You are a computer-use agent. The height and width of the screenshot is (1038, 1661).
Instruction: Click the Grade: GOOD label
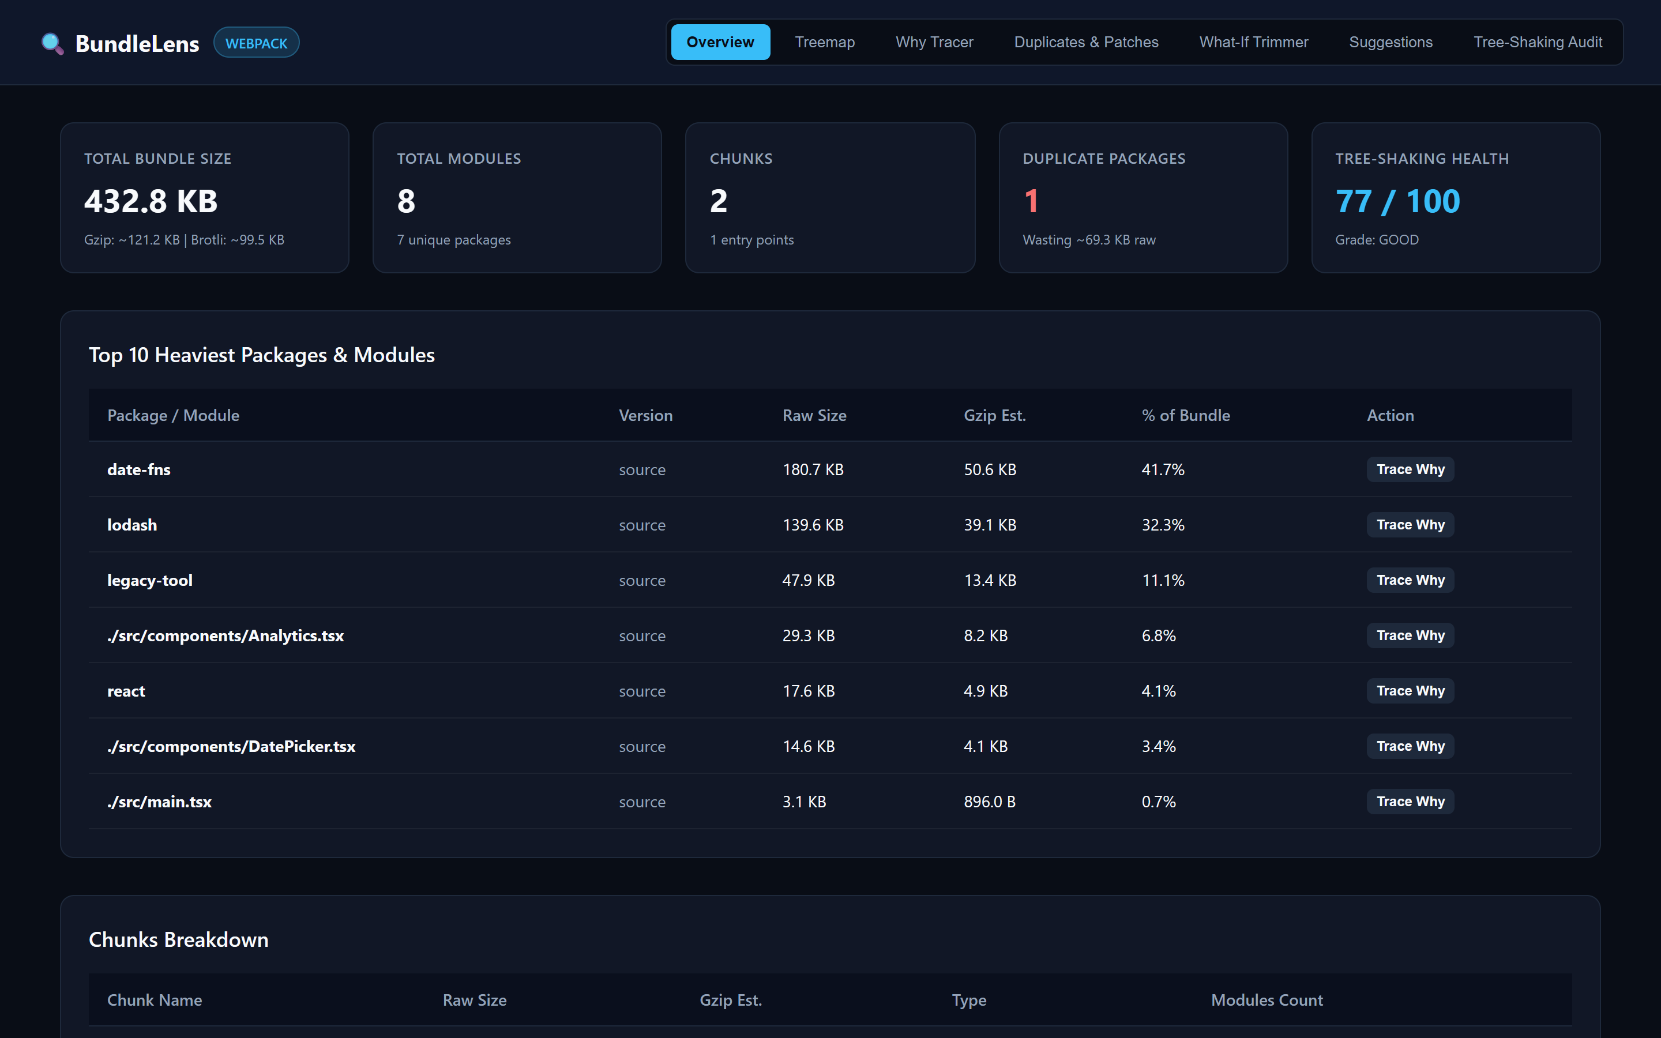pos(1376,239)
